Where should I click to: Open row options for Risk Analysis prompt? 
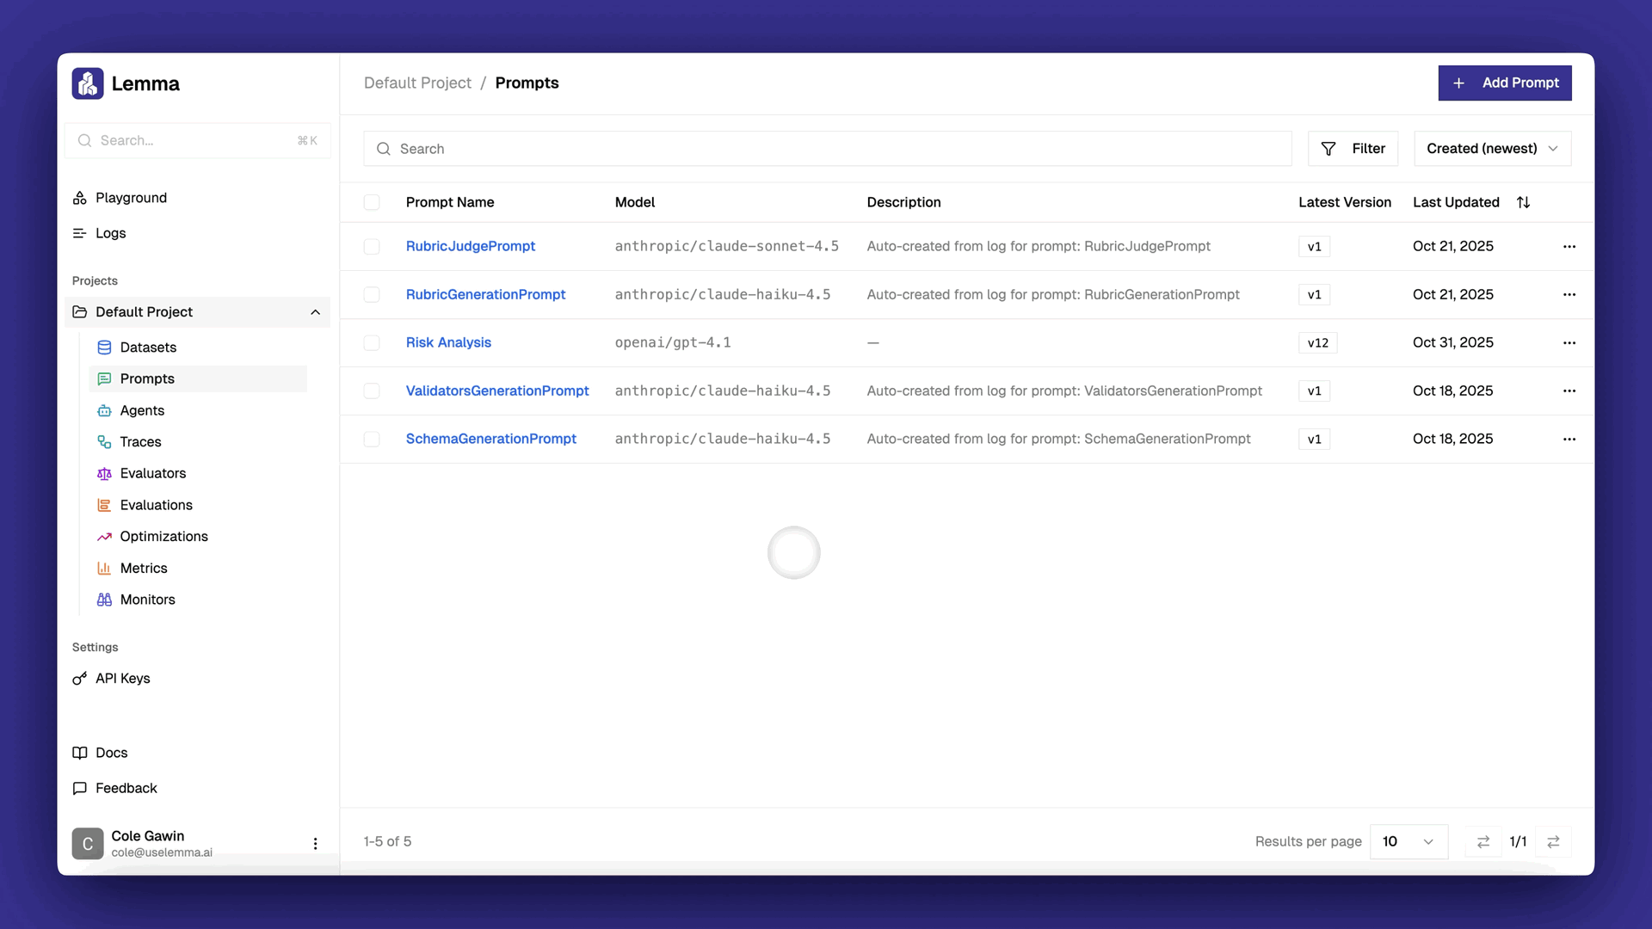(x=1569, y=342)
